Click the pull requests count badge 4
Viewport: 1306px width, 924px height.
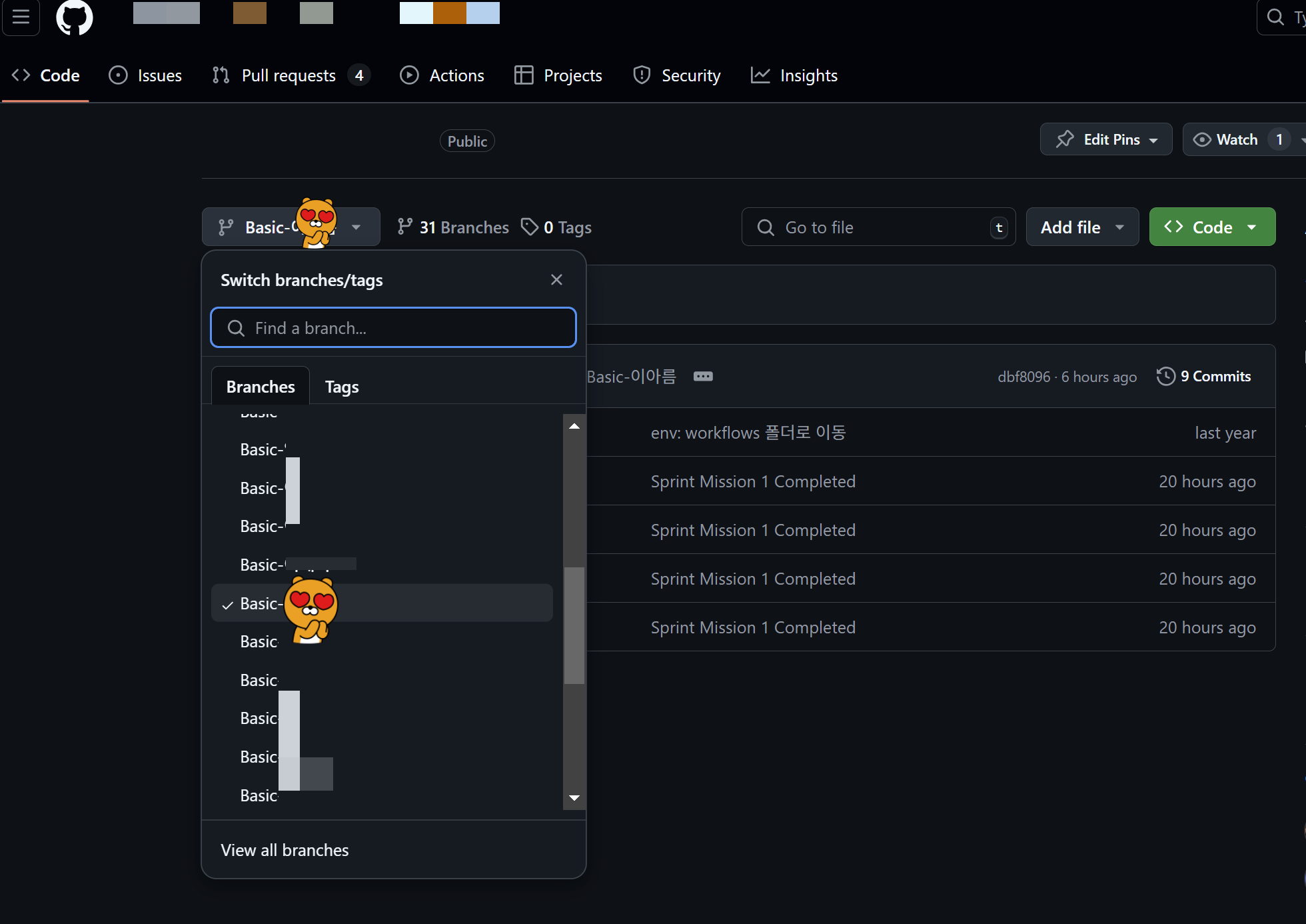[359, 75]
